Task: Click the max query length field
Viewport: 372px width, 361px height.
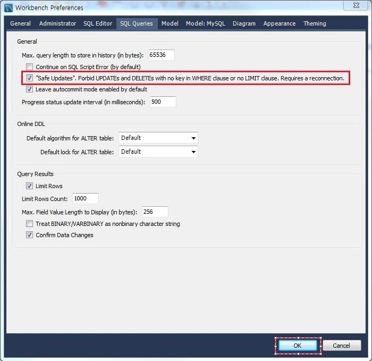Action: 161,55
